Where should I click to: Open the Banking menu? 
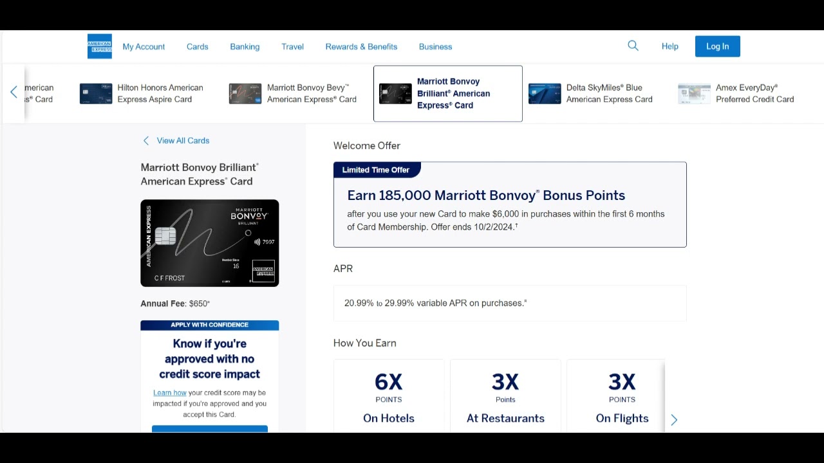[x=245, y=46]
